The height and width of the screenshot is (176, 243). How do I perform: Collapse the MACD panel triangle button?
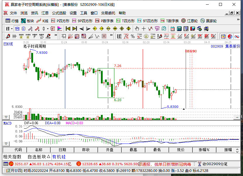pos(6,144)
